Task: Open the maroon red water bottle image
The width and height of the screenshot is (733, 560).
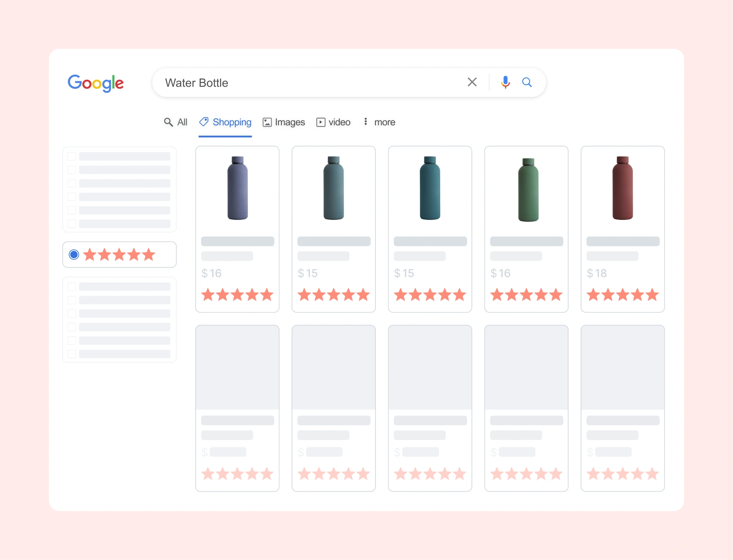Action: coord(623,188)
